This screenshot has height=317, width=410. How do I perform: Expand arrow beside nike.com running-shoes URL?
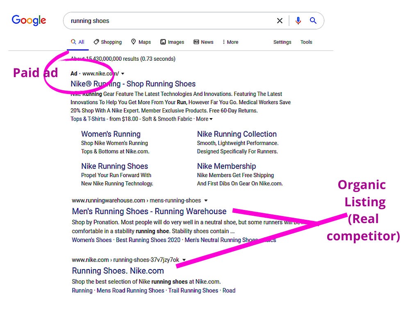pyautogui.click(x=184, y=260)
